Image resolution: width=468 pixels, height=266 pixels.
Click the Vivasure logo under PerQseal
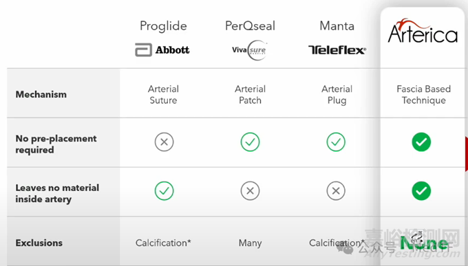250,50
